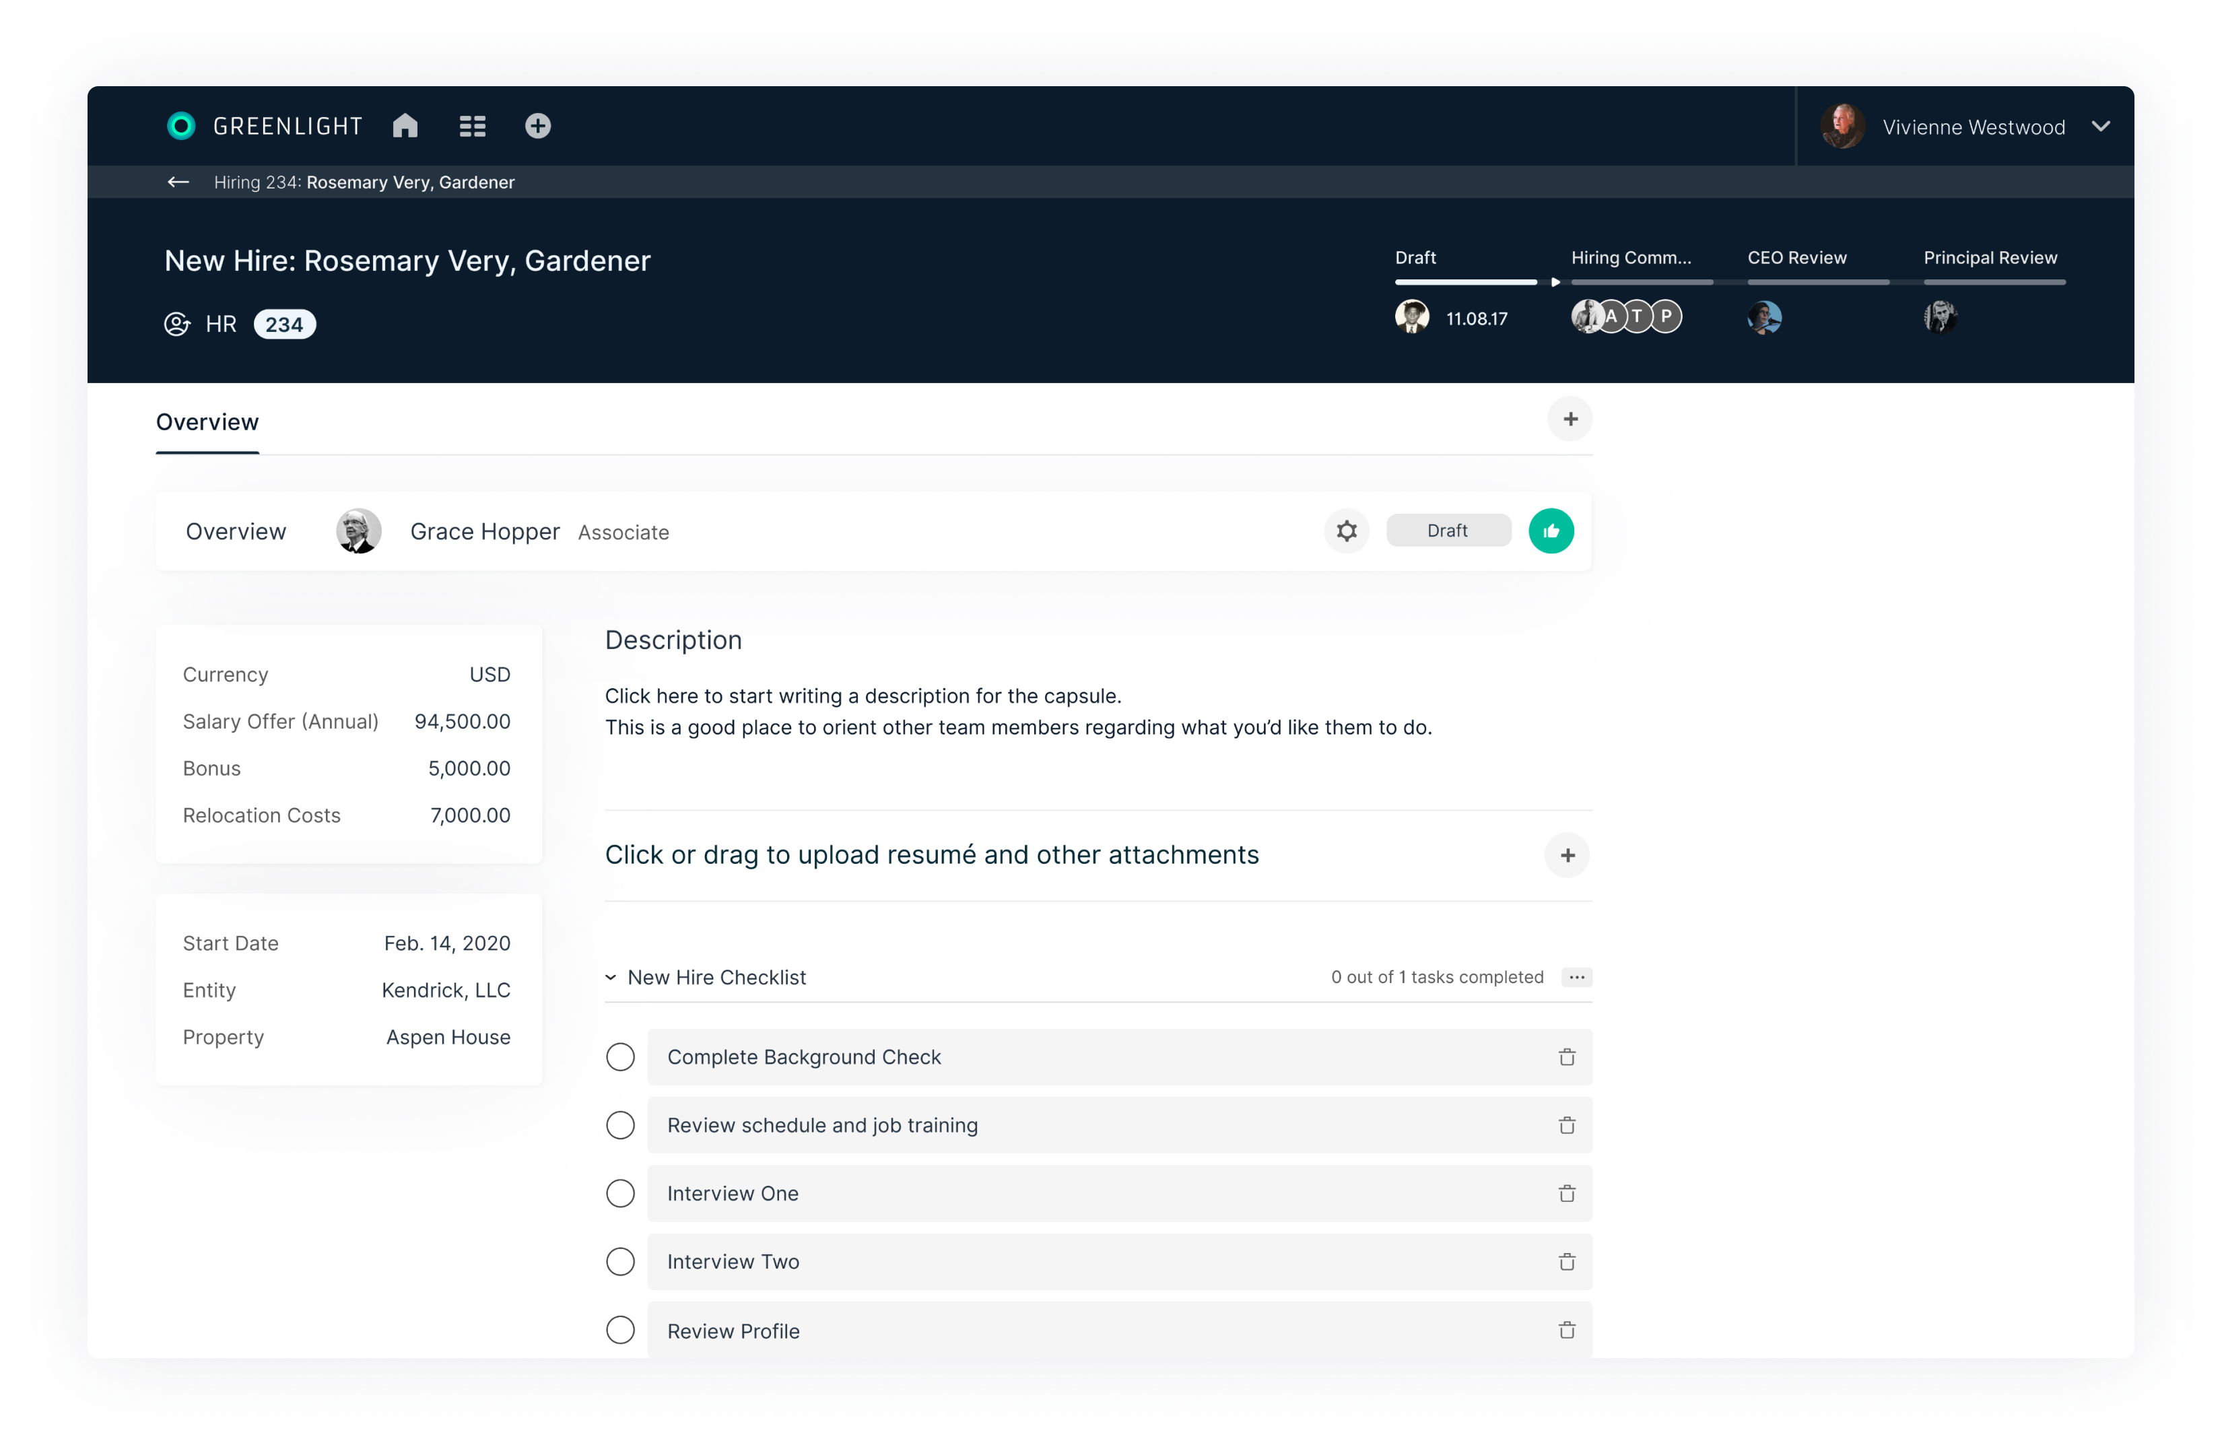
Task: Click the CEO Review progress bar
Action: pyautogui.click(x=1818, y=282)
